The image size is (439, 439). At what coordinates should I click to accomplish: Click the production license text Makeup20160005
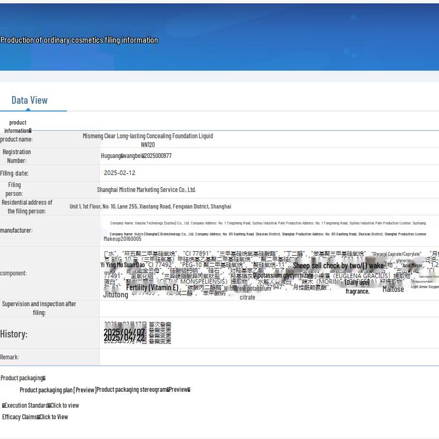click(122, 239)
